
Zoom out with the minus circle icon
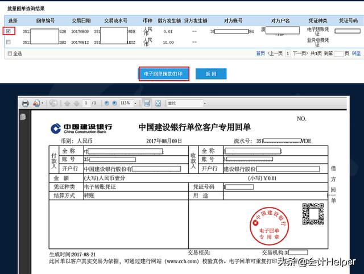pos(107,103)
